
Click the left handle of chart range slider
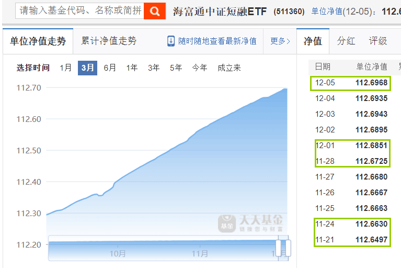[279, 248]
